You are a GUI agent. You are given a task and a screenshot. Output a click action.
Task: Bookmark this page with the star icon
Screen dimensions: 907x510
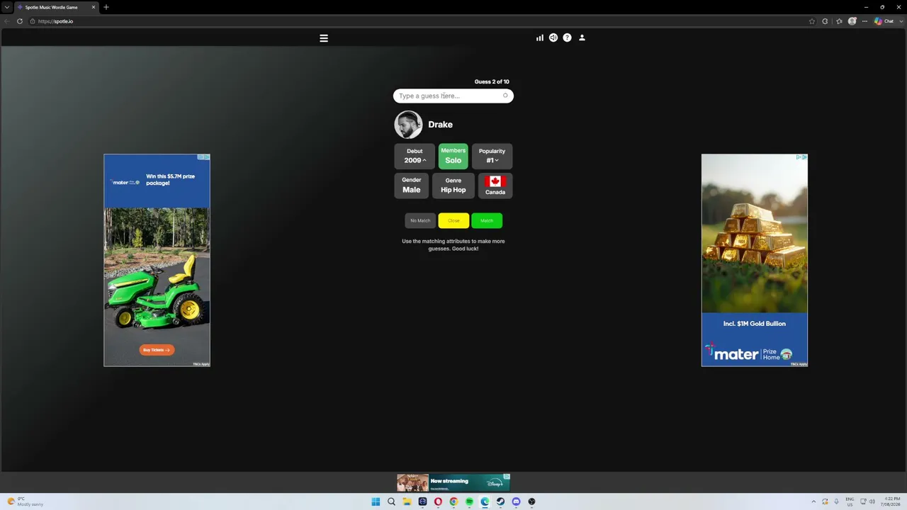[x=812, y=21]
